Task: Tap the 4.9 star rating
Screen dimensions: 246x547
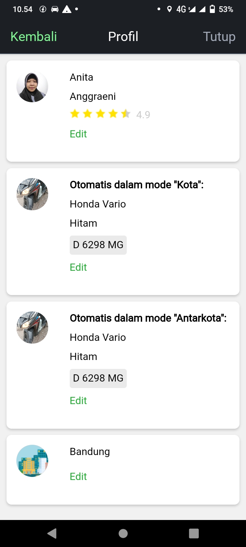Action: tap(110, 114)
